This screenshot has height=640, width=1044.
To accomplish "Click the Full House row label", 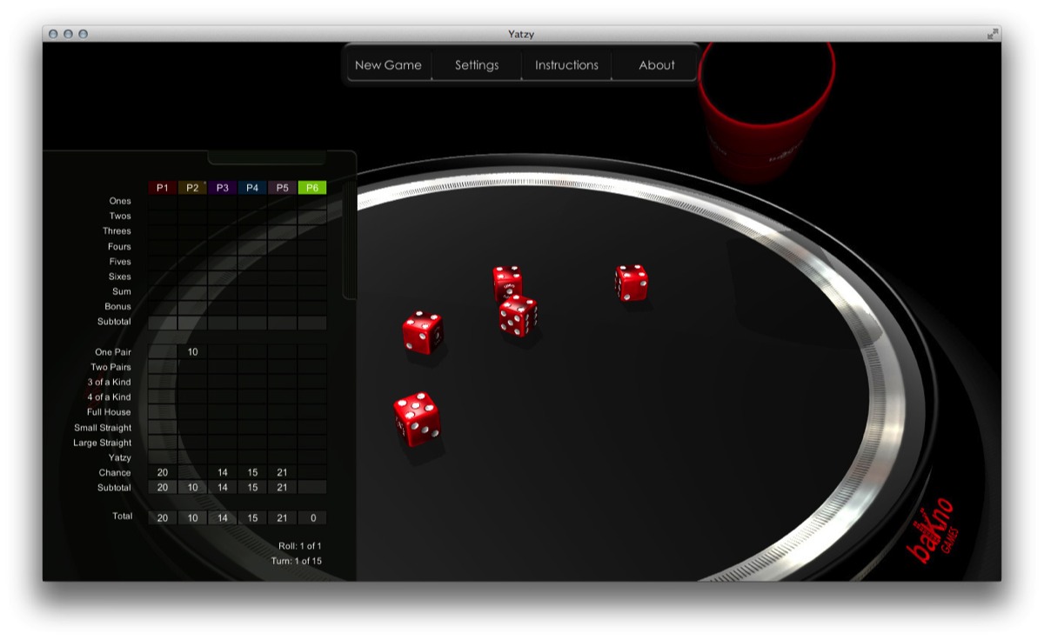I will coord(109,412).
